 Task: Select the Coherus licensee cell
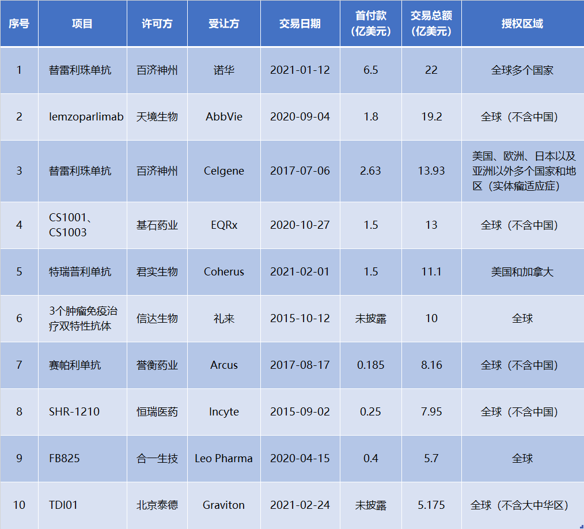223,271
